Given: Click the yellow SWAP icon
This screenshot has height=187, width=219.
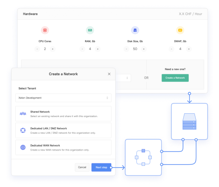Looking at the screenshot, I should point(180,30).
